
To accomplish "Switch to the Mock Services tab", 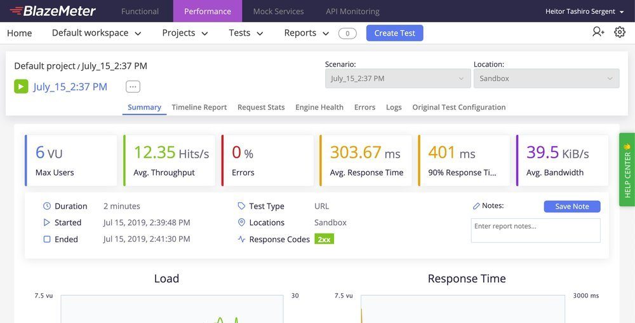I will [x=278, y=11].
